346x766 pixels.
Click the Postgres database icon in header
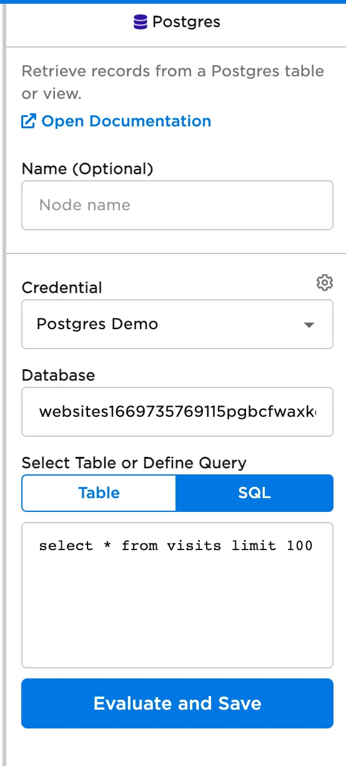coord(141,23)
